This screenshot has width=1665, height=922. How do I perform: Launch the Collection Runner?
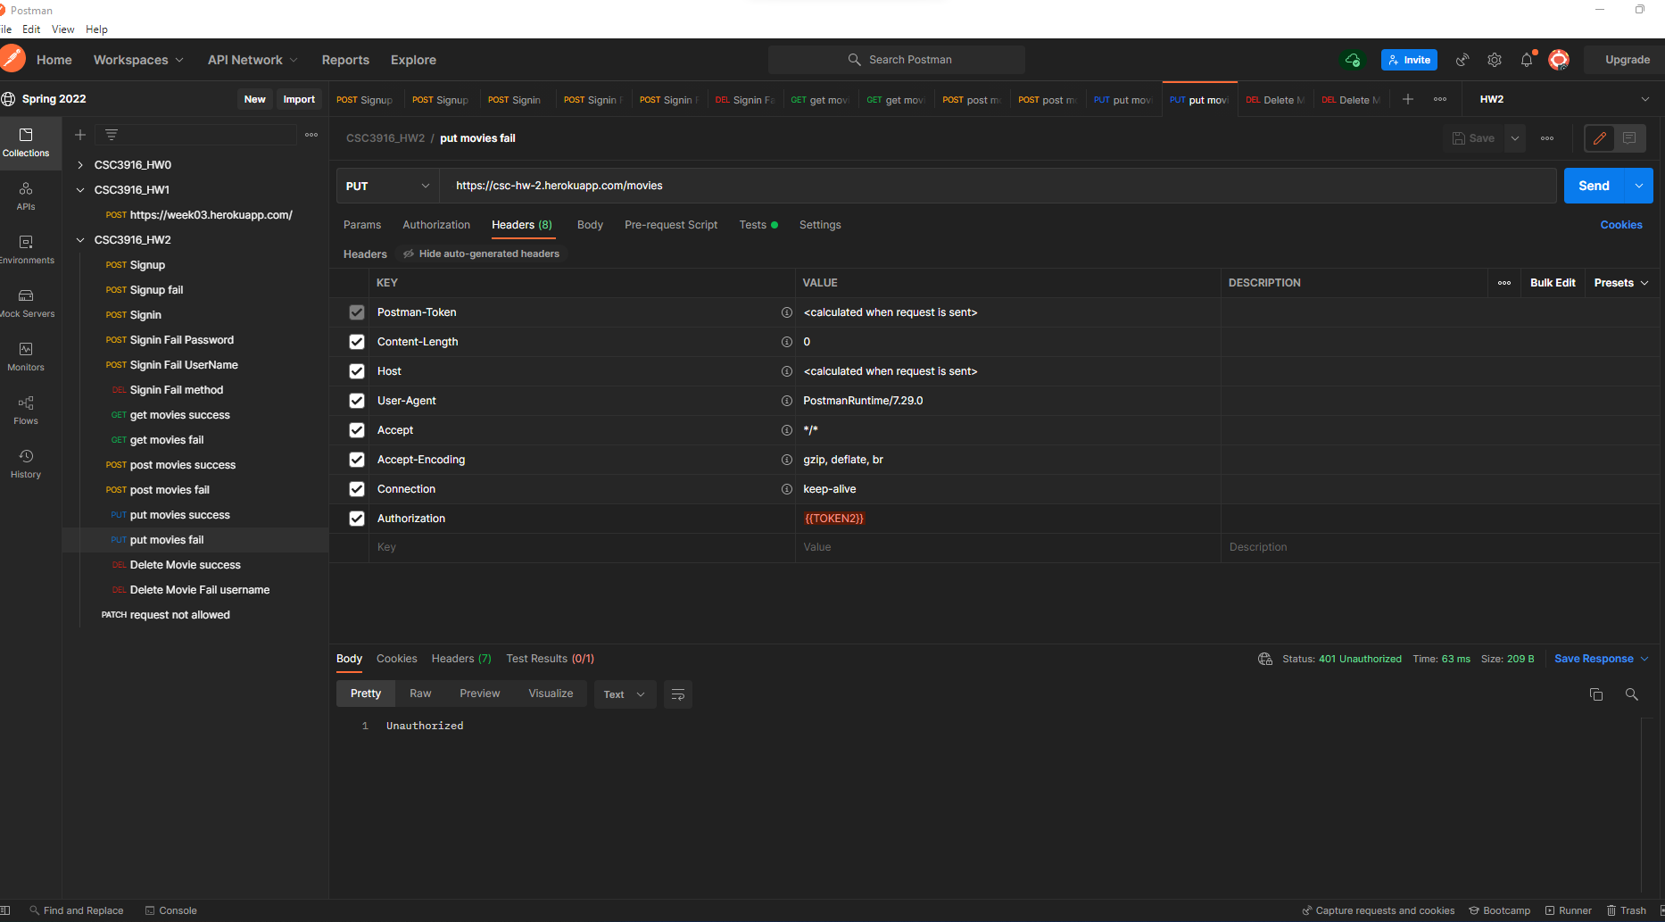pos(1568,910)
